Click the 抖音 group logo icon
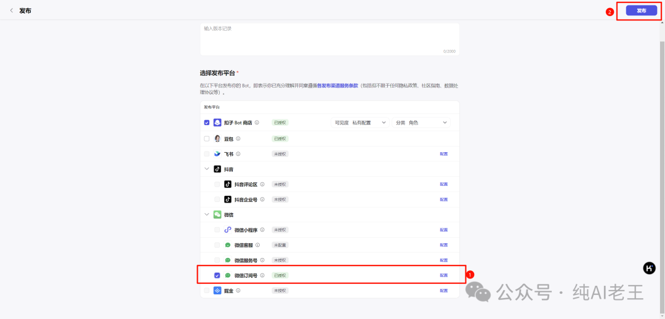 coord(217,169)
